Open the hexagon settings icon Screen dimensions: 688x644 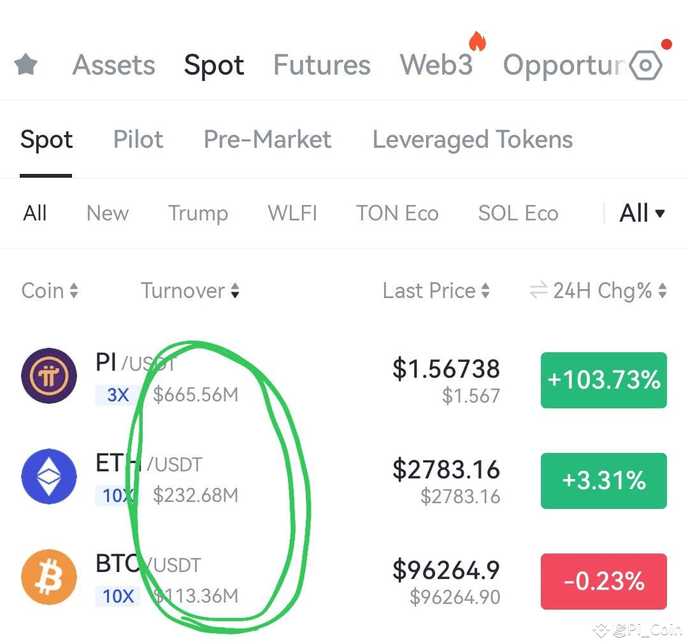(645, 66)
